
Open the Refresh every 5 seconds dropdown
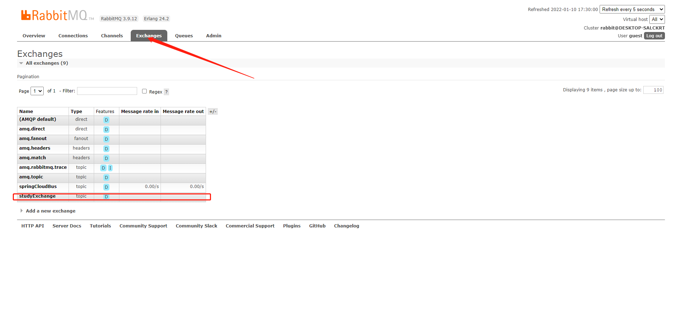(632, 9)
